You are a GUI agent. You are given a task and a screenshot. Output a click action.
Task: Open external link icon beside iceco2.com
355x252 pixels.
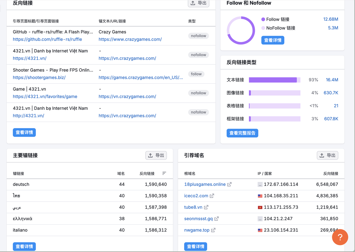(212, 196)
